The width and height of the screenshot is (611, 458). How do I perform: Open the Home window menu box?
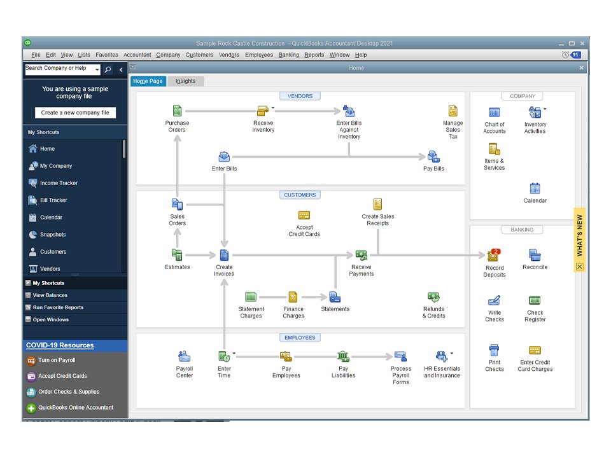(133, 67)
